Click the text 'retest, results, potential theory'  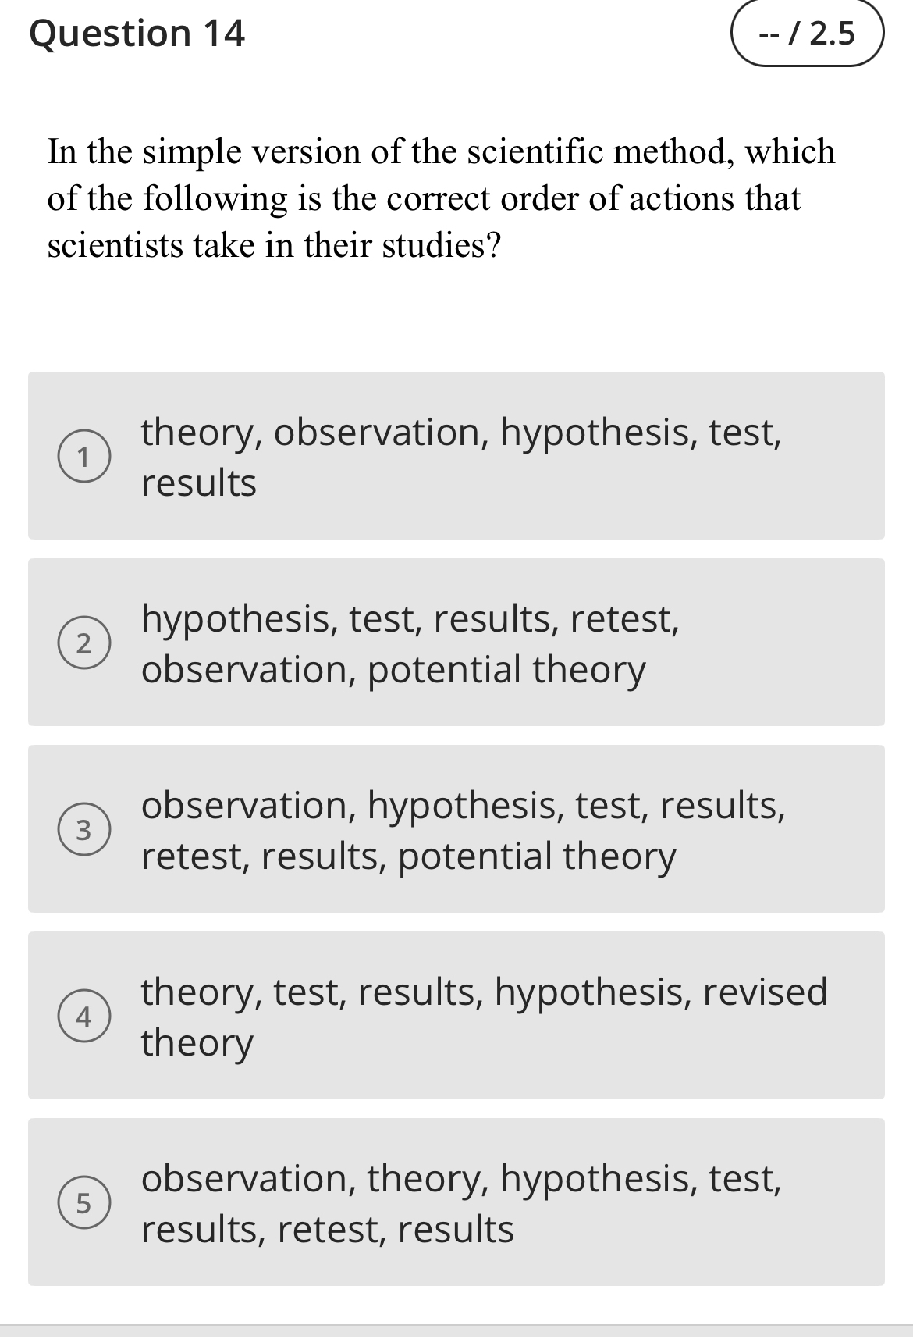coord(407,855)
